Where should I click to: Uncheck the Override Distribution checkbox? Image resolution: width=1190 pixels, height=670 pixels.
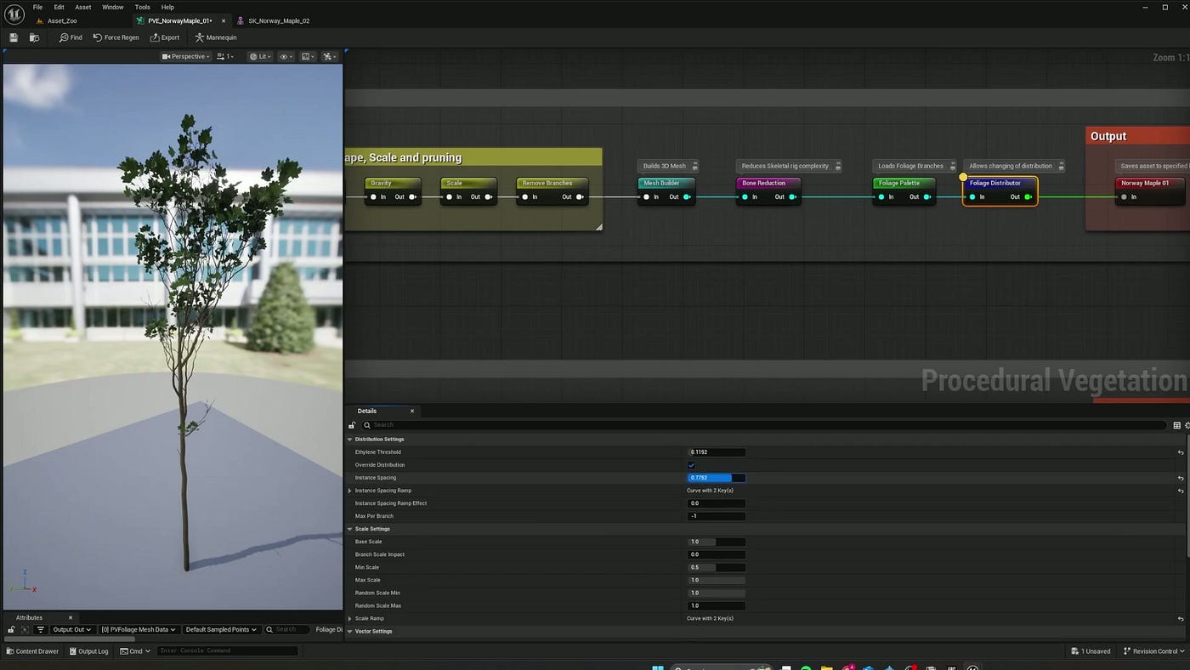691,465
